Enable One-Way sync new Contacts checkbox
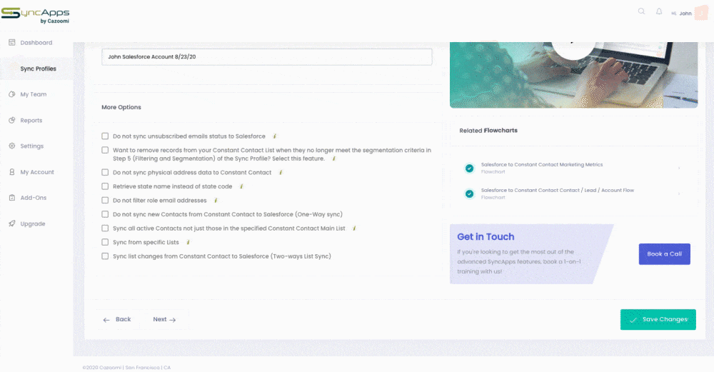This screenshot has height=372, width=714. [105, 214]
